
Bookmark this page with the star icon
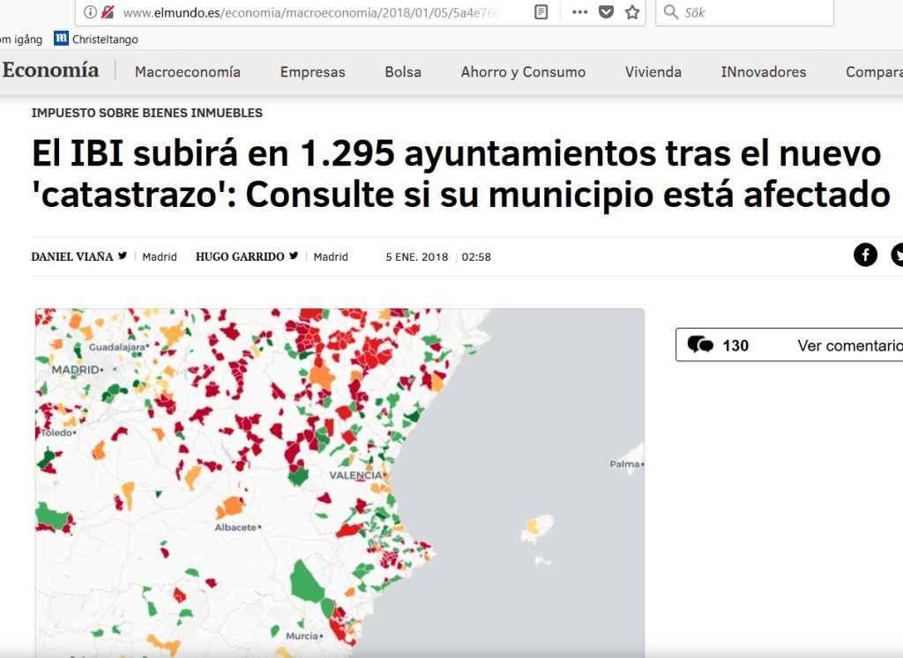click(632, 12)
